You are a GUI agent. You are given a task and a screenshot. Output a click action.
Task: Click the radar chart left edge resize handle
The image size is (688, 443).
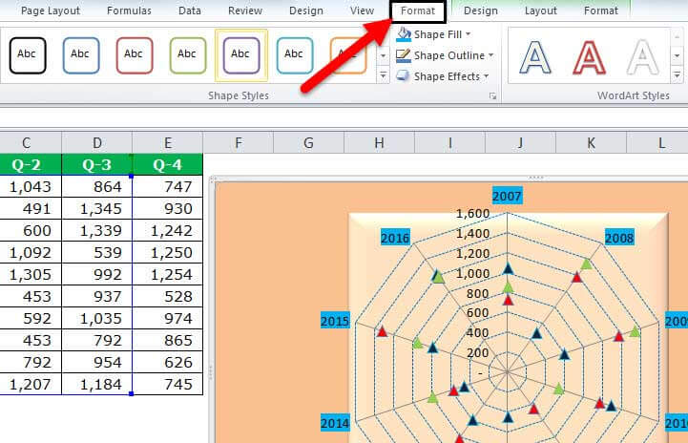click(211, 372)
